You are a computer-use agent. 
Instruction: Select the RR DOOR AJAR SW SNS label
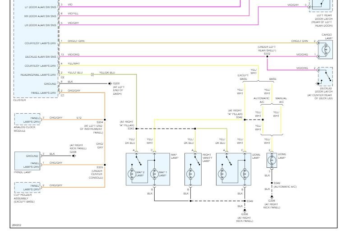point(40,16)
